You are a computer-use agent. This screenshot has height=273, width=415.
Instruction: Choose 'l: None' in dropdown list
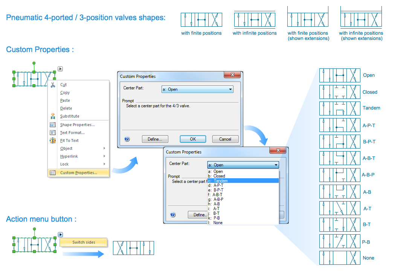click(x=243, y=223)
